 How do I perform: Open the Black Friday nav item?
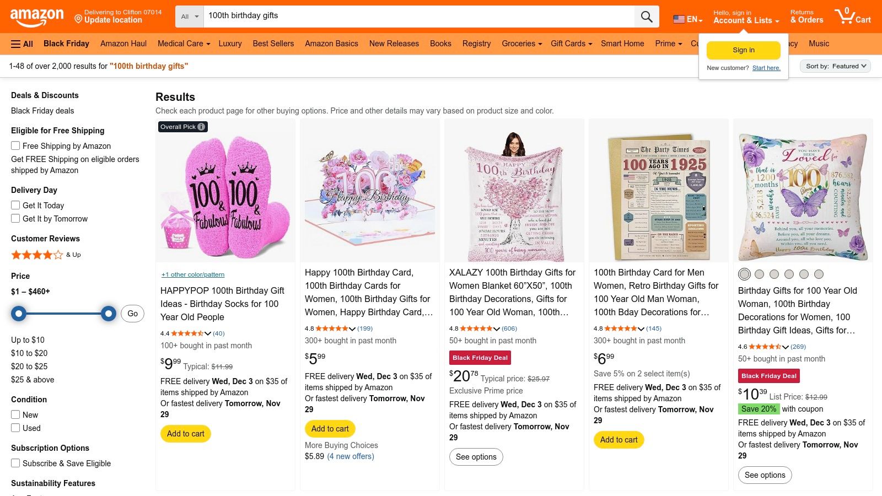(66, 44)
